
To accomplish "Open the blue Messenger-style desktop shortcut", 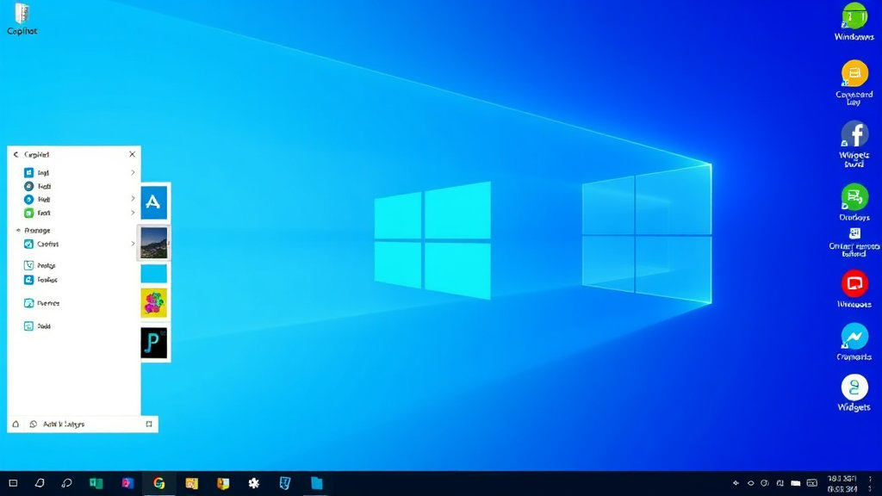I will coord(854,337).
